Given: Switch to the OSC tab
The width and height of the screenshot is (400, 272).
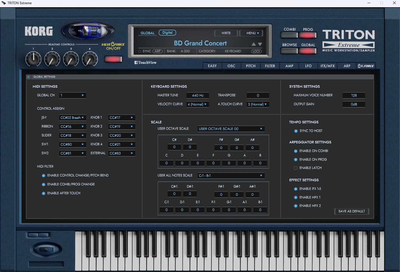Looking at the screenshot, I should tap(231, 66).
